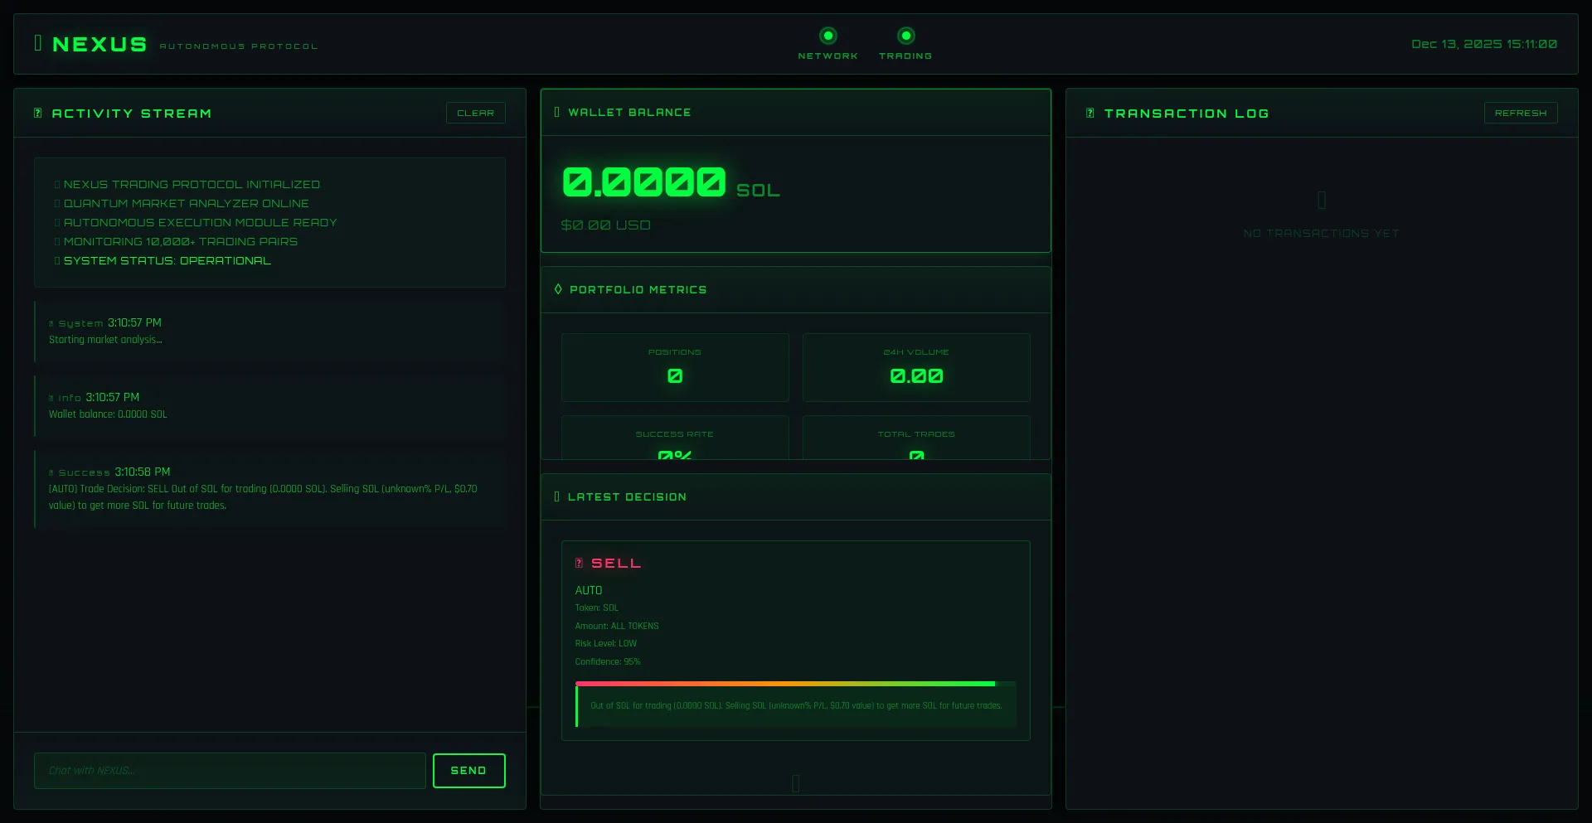This screenshot has height=823, width=1592.
Task: Click the Transaction Log header icon
Action: pos(1090,114)
